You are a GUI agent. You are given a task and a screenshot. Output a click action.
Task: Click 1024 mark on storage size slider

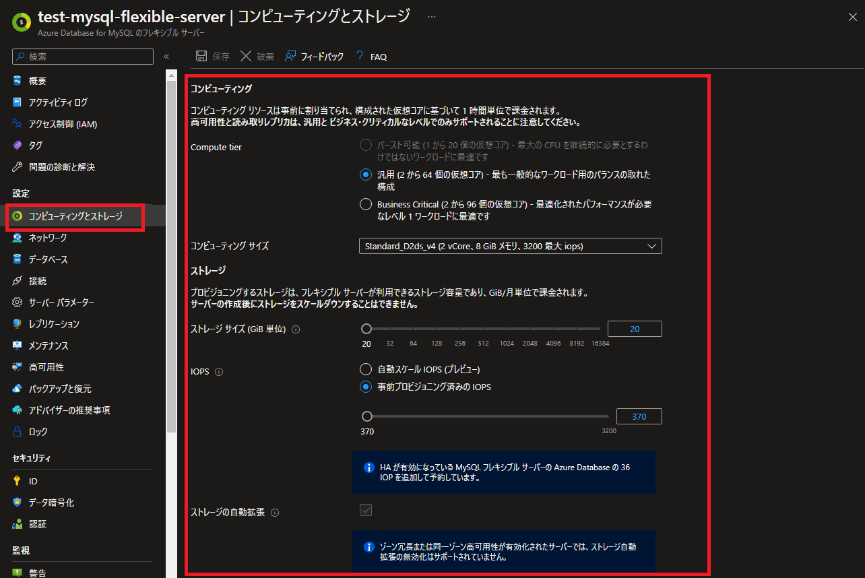[x=507, y=344]
